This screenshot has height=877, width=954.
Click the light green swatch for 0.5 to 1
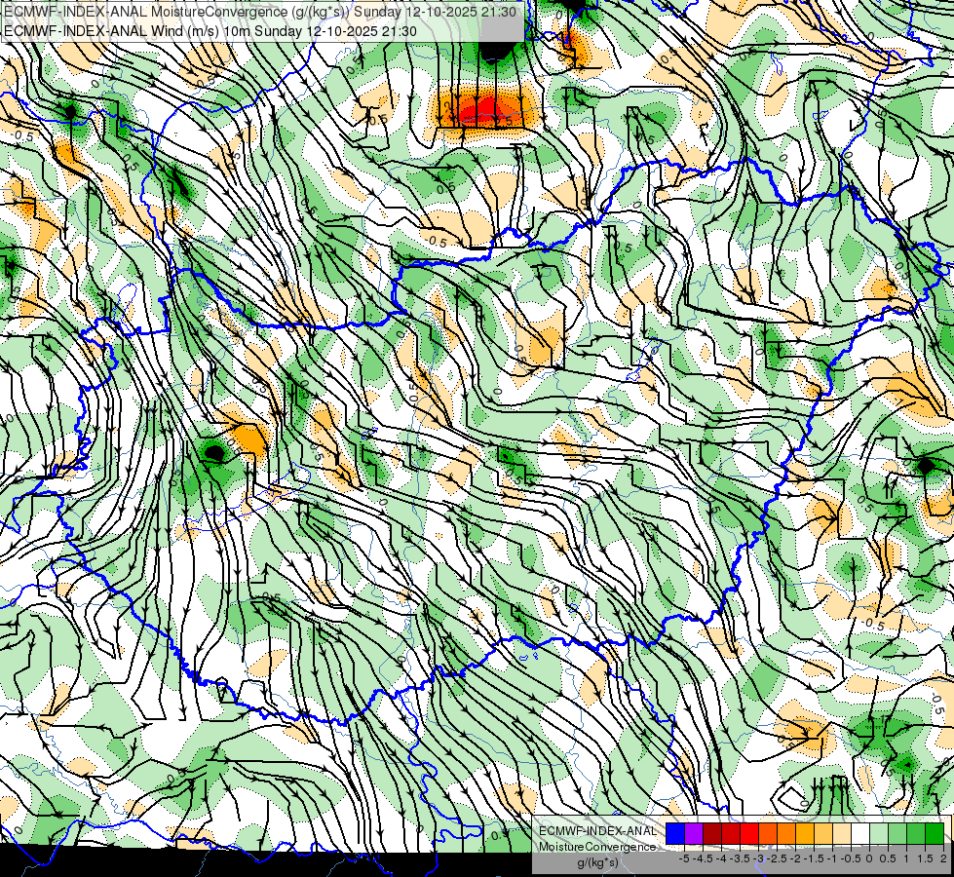click(x=897, y=833)
